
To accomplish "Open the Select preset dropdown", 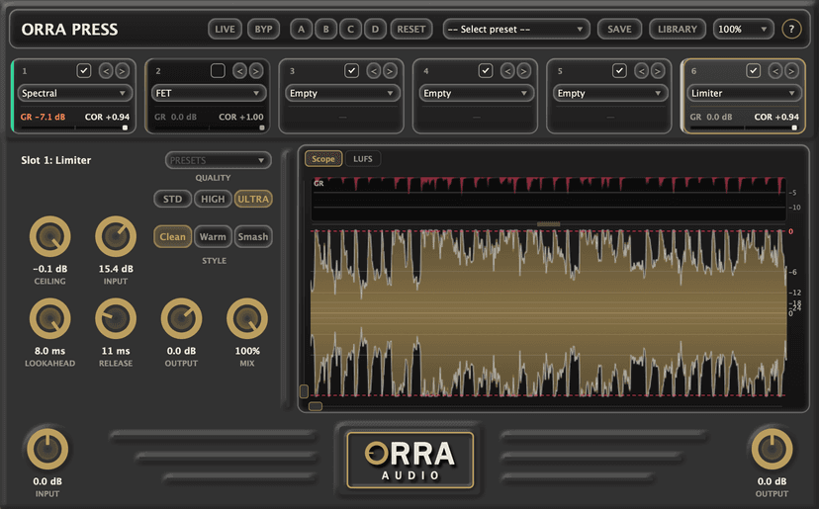I will tap(516, 30).
